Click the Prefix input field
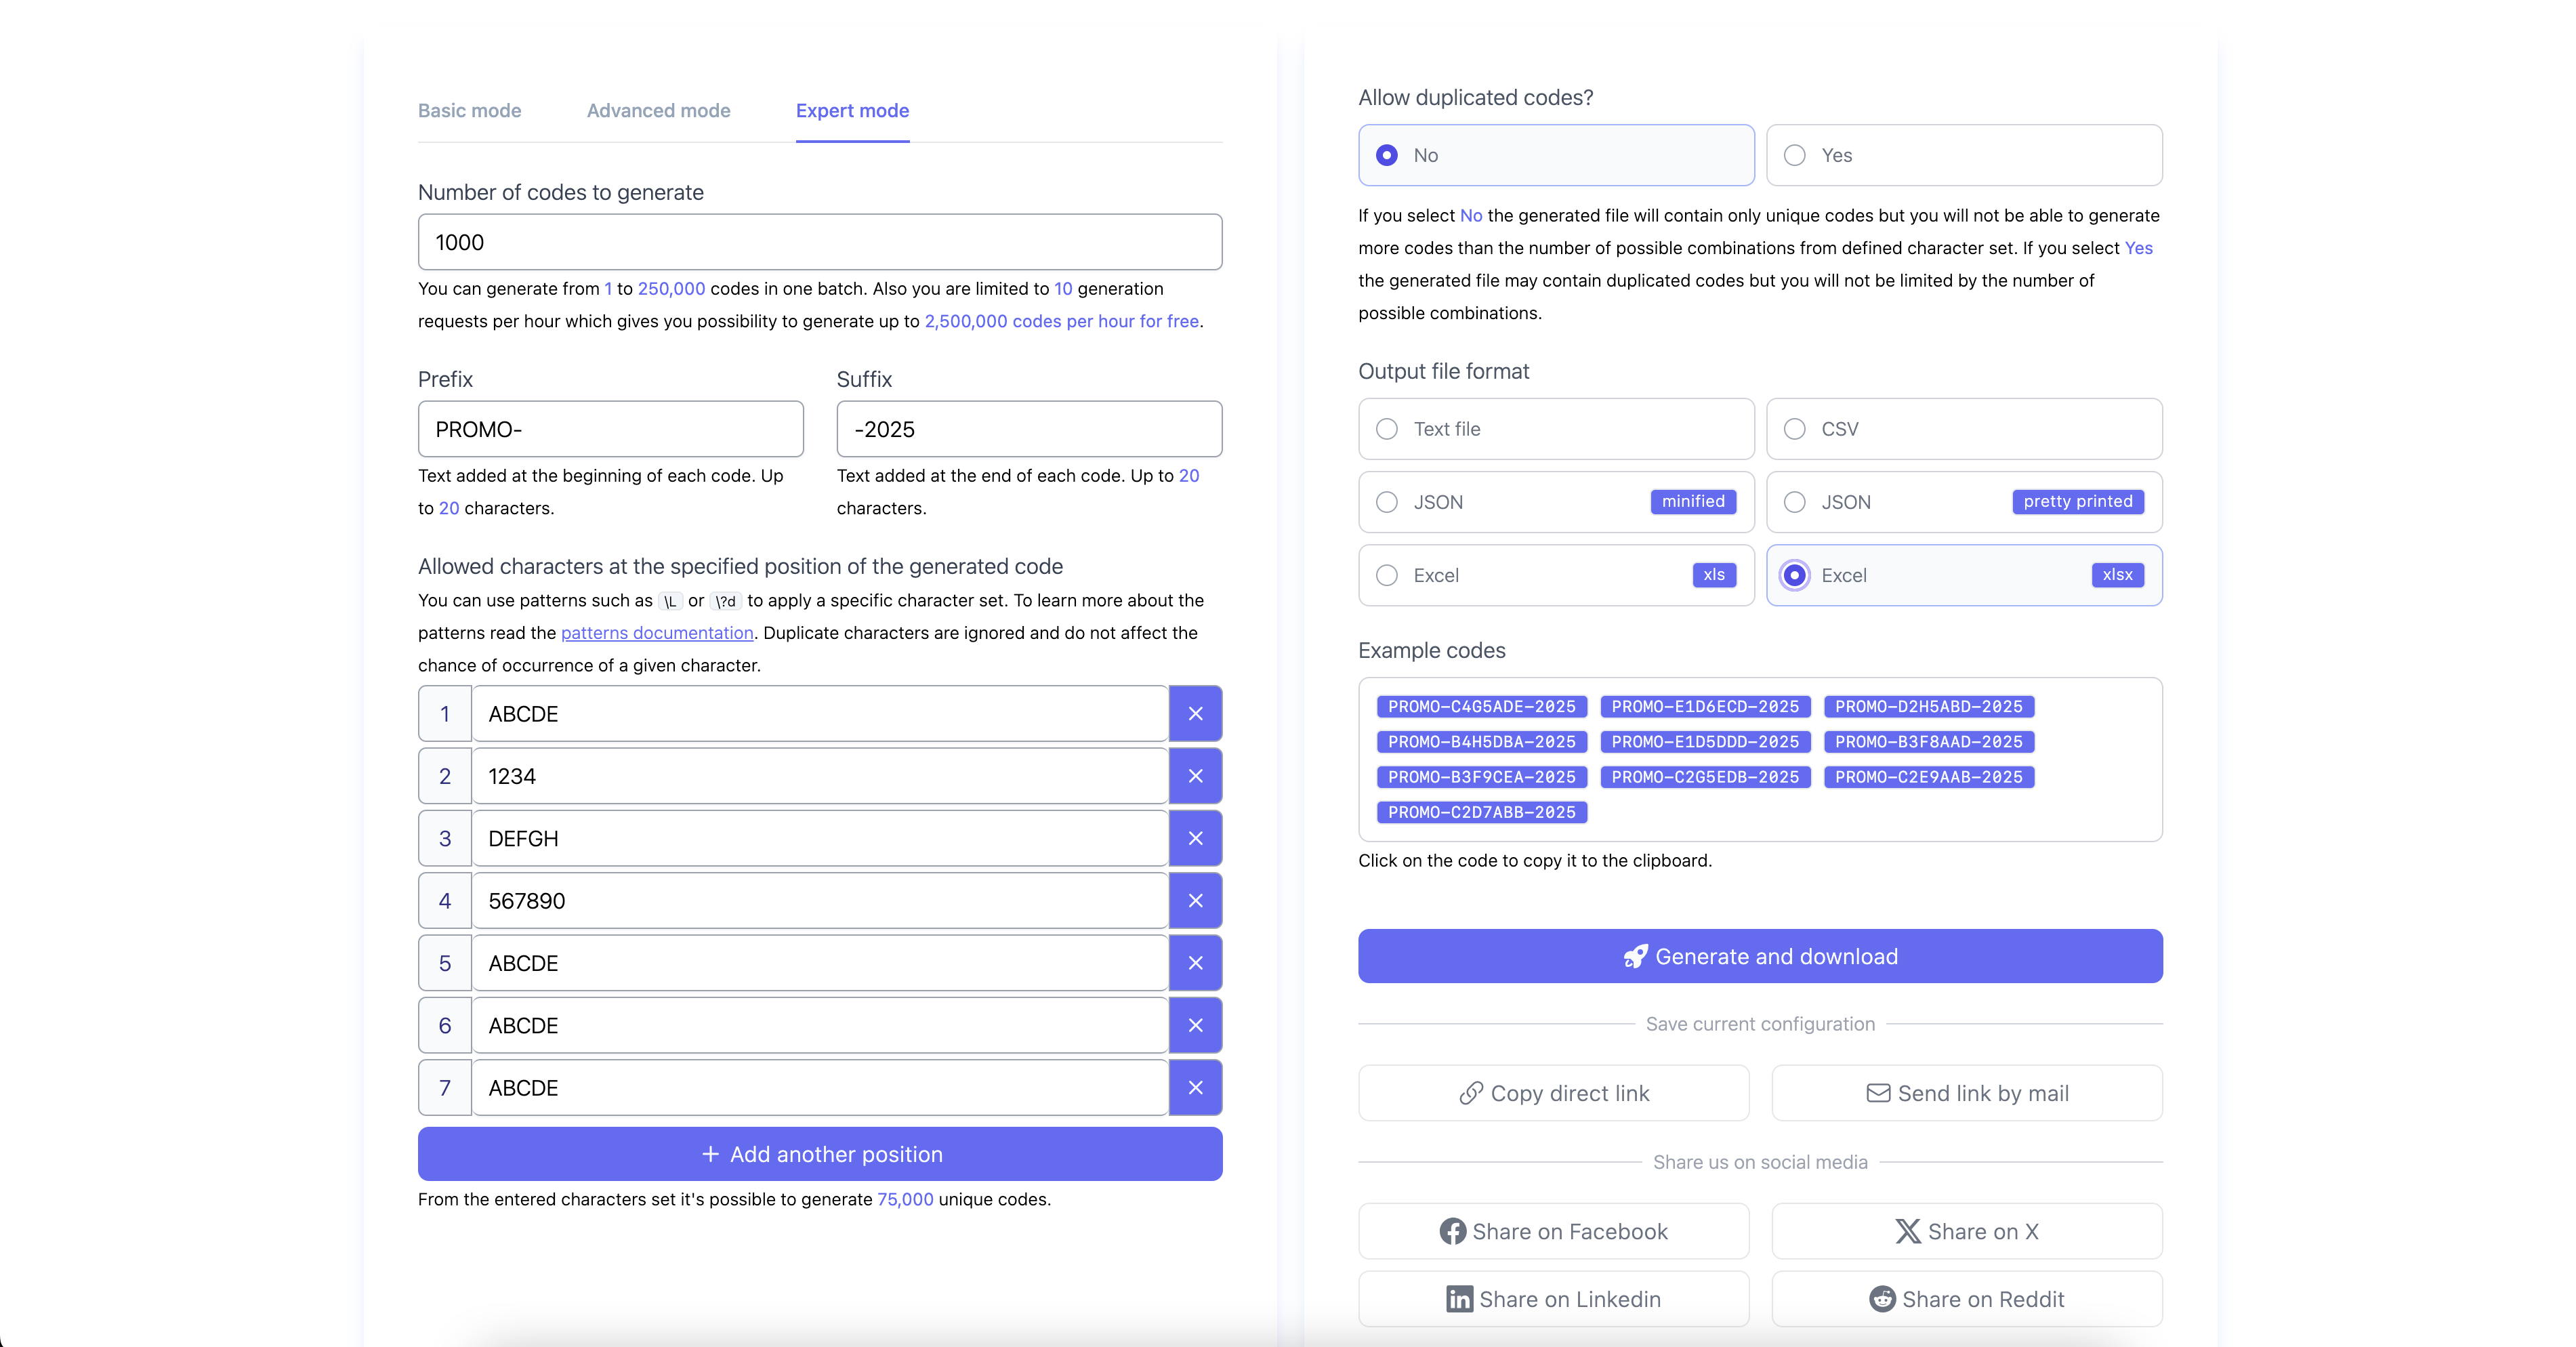 pos(610,429)
